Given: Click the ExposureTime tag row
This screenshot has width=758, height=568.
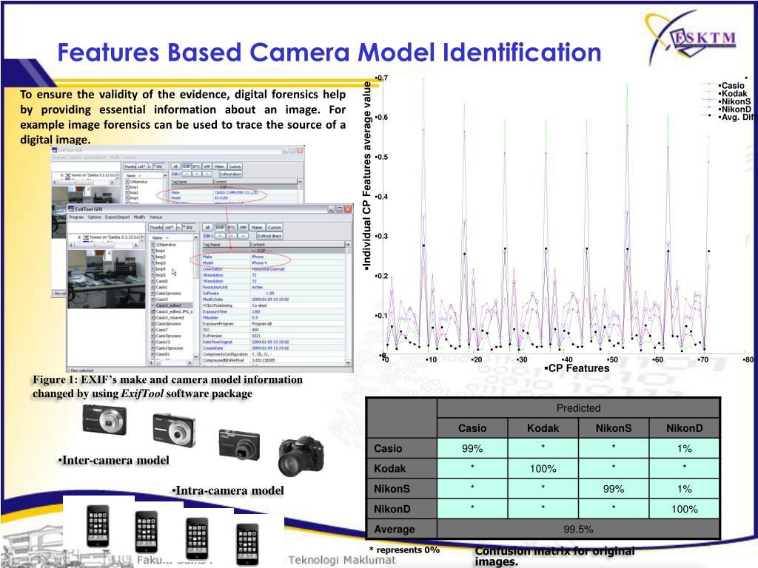Looking at the screenshot, I should point(273,311).
